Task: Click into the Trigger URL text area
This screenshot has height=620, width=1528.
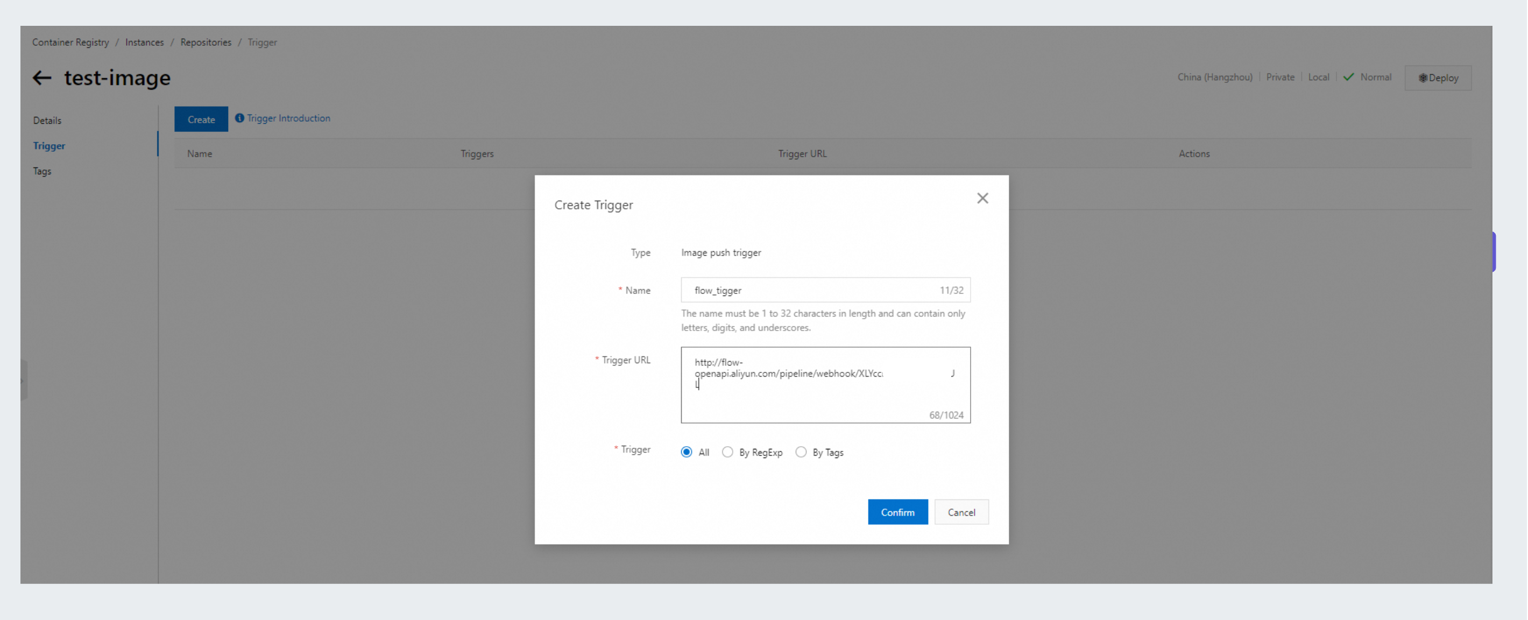Action: (x=825, y=385)
